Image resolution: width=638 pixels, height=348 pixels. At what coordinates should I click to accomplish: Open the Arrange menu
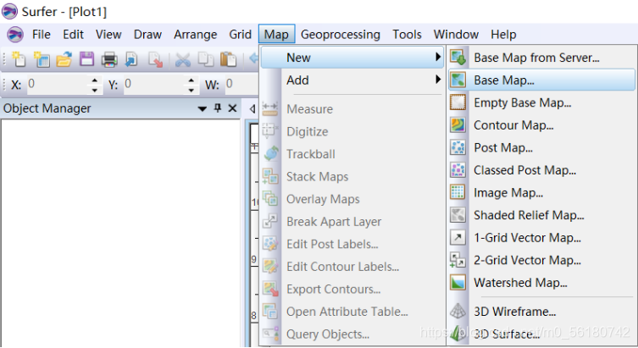click(196, 35)
